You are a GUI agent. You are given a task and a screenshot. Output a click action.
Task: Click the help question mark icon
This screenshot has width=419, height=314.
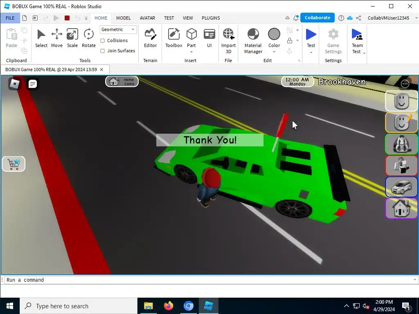[341, 18]
